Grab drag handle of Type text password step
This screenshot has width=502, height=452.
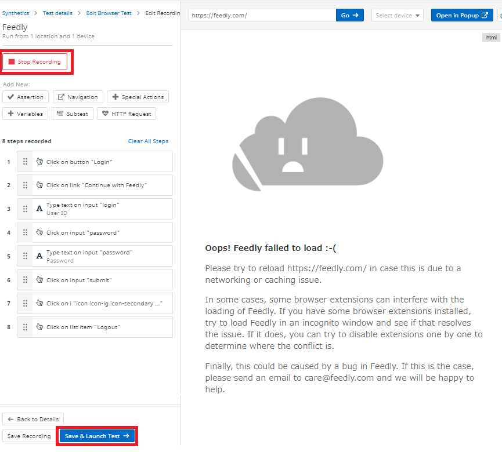click(x=25, y=256)
